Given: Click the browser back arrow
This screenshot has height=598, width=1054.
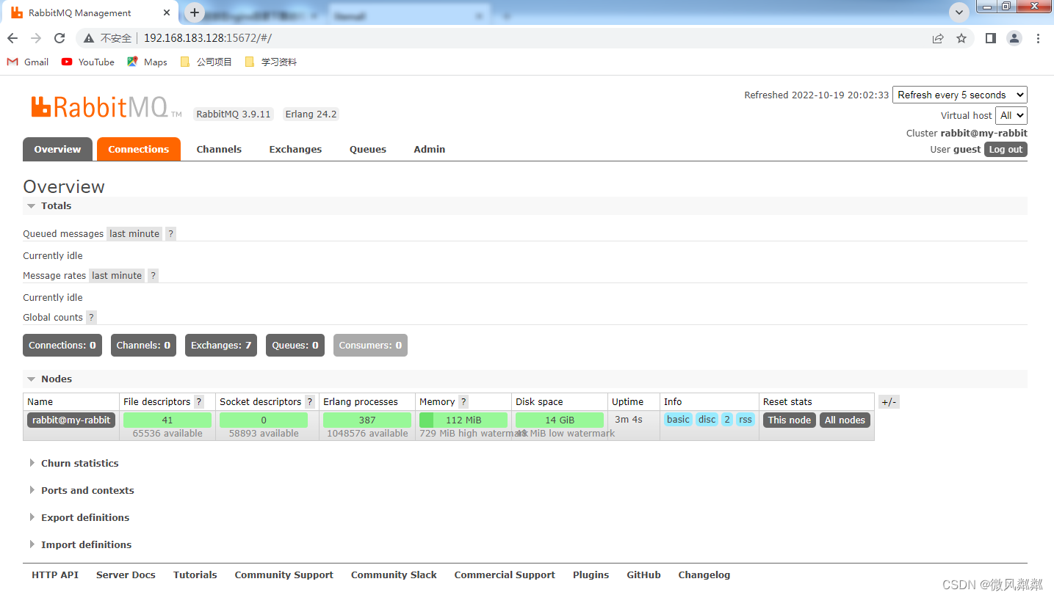Looking at the screenshot, I should pos(12,38).
